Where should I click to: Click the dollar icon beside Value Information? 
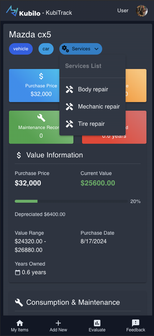click(x=19, y=155)
